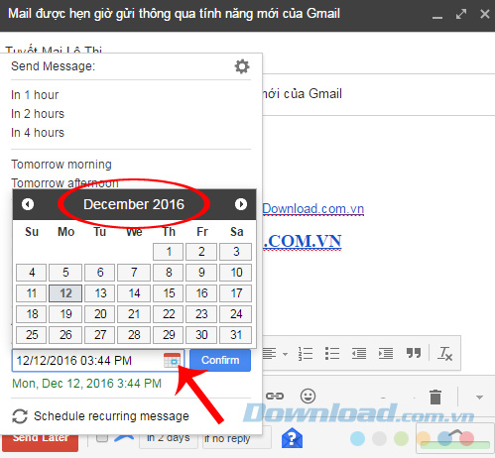Decrease indent in compose toolbar

[359, 354]
